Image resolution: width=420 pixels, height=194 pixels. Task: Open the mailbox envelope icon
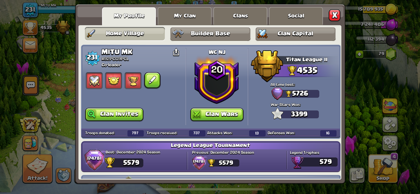coord(30,45)
